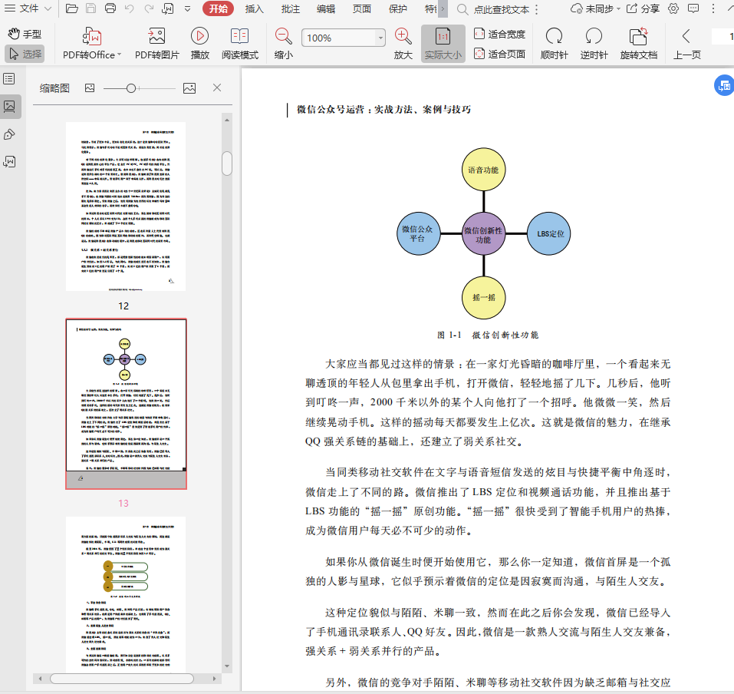This screenshot has height=694, width=734.
Task: Open the PDF转Office converter
Action: click(x=92, y=44)
